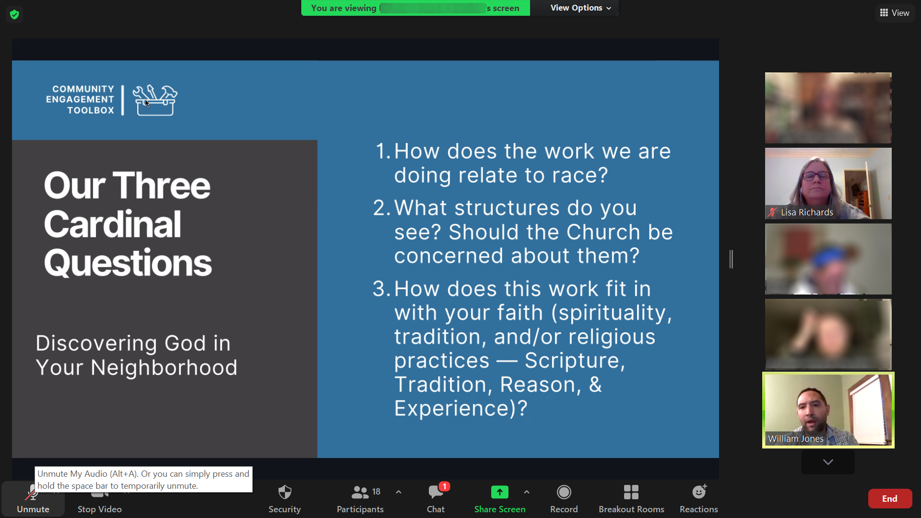921x518 pixels.
Task: Click the red End meeting button
Action: (889, 498)
